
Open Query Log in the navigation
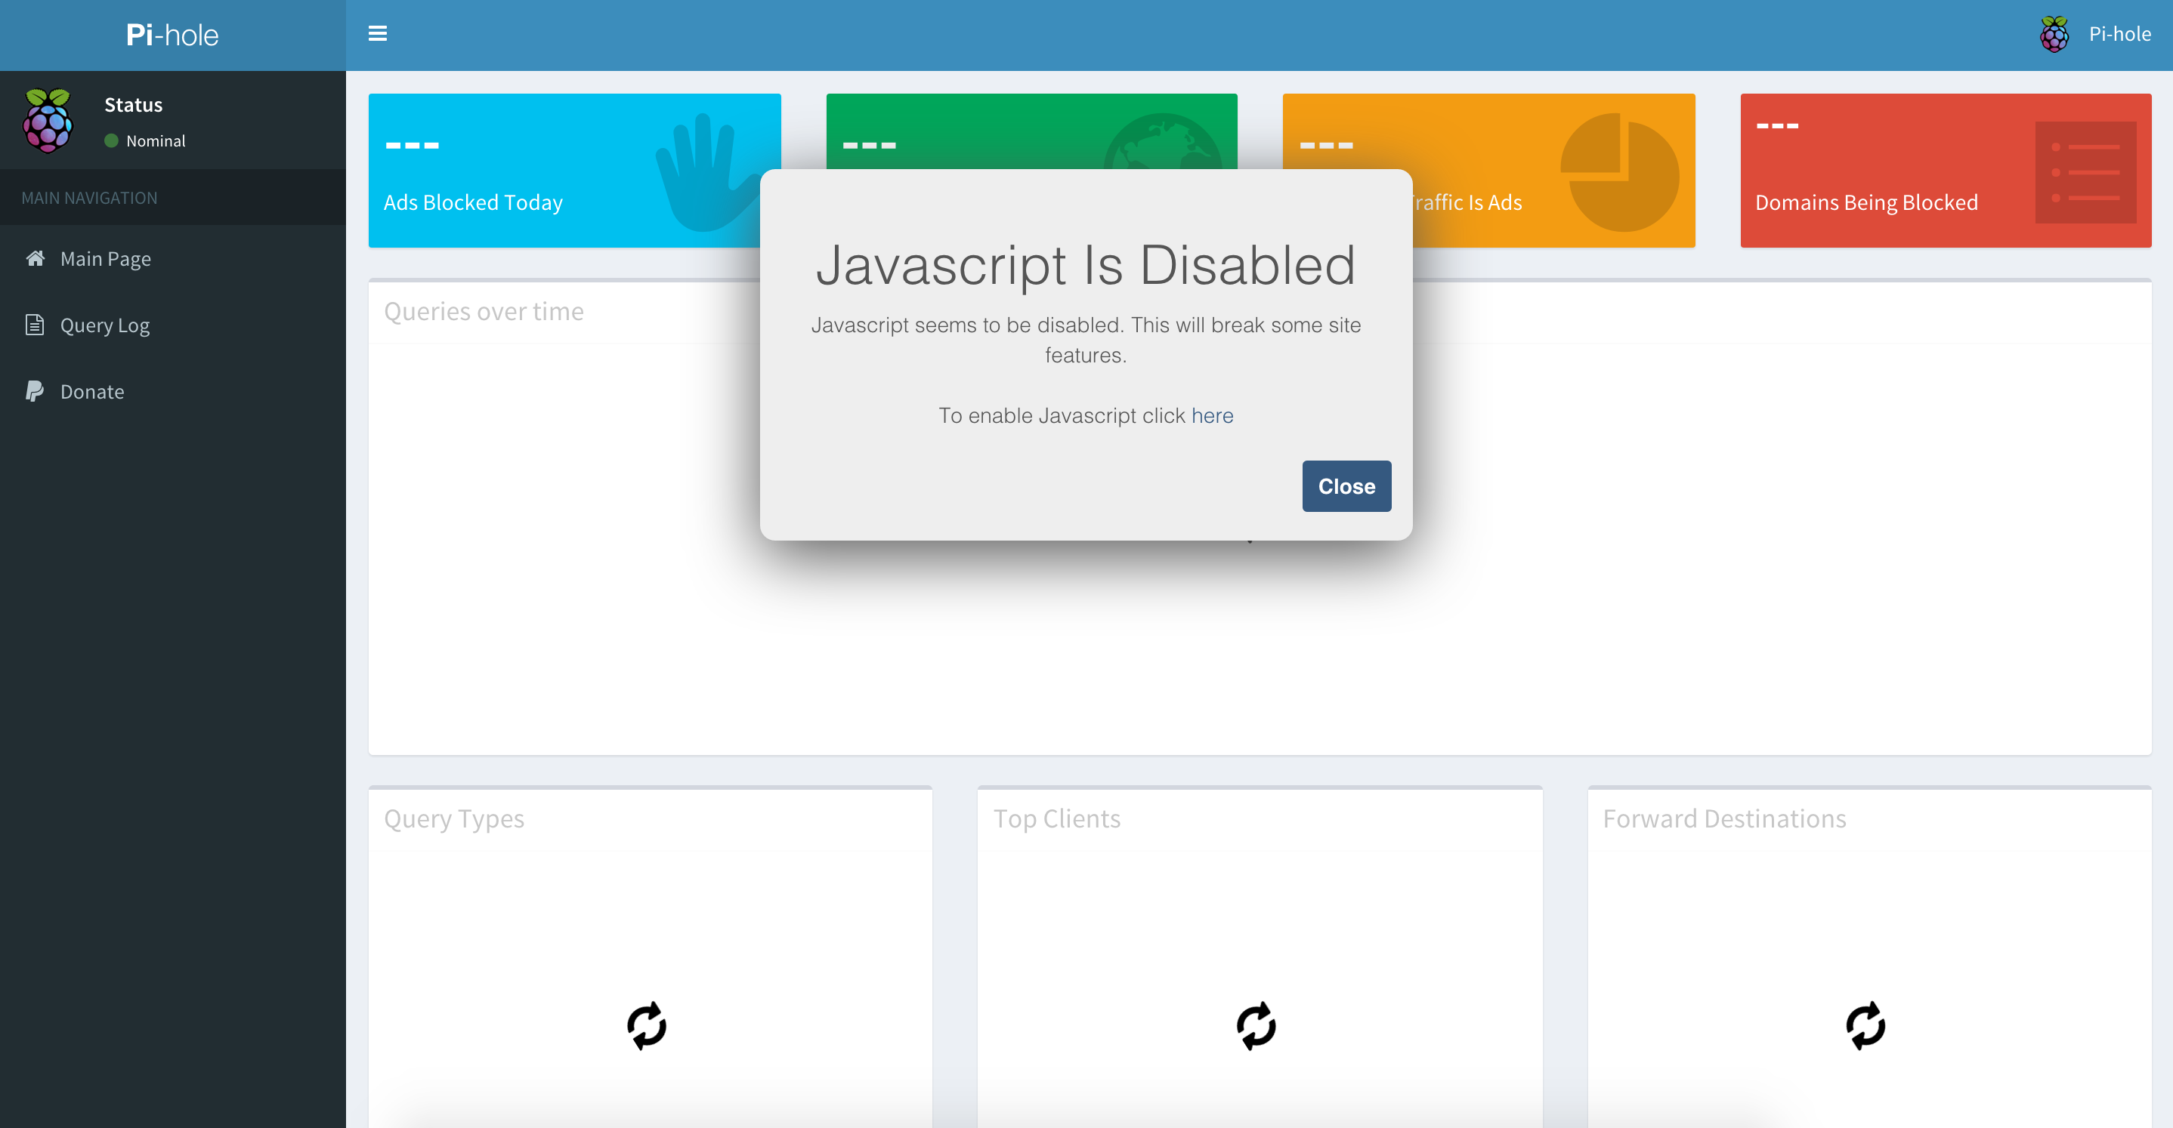(x=172, y=325)
